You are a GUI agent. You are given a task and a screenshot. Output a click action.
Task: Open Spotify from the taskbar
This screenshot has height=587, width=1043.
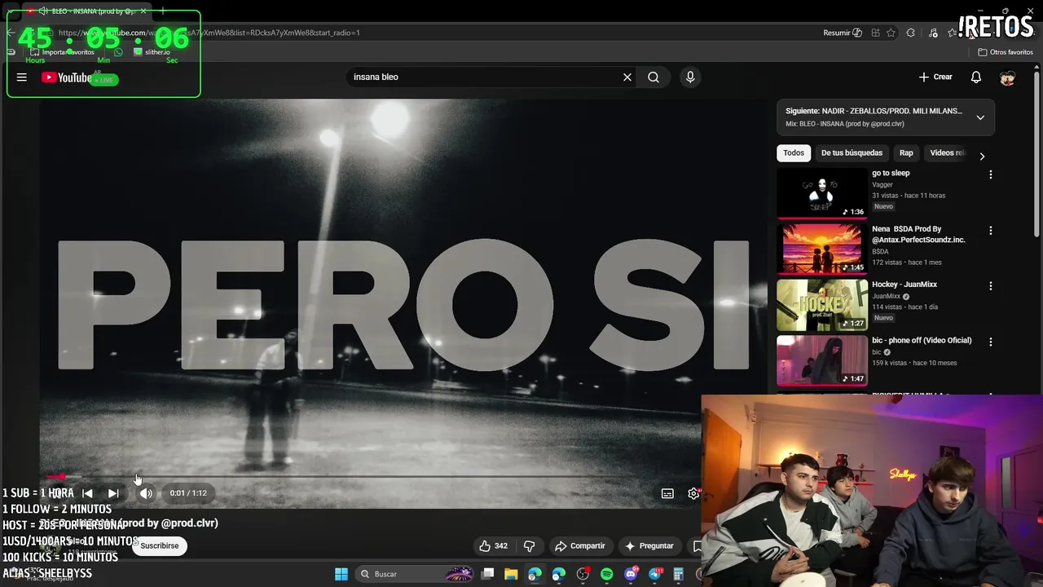(x=606, y=574)
